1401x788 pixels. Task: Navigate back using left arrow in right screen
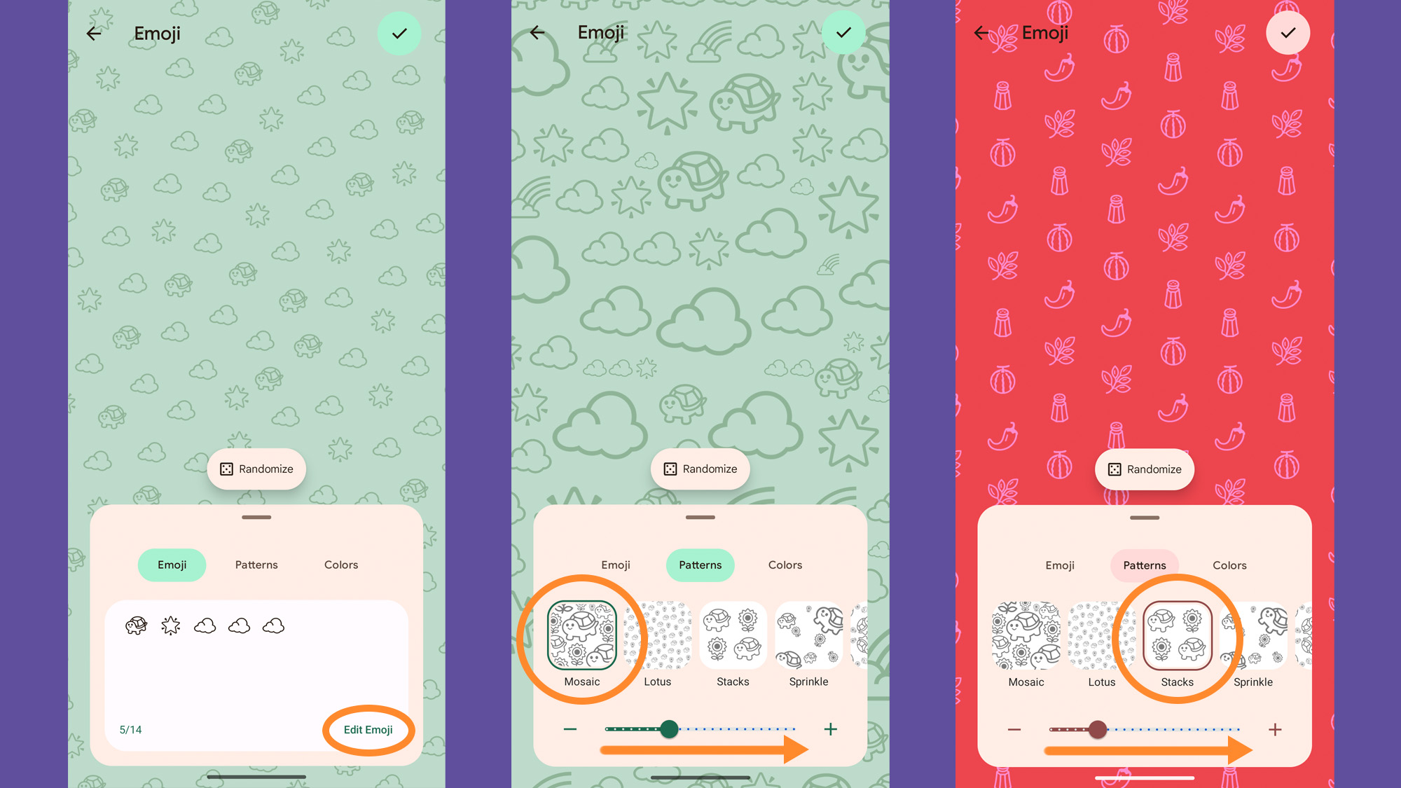pos(981,32)
